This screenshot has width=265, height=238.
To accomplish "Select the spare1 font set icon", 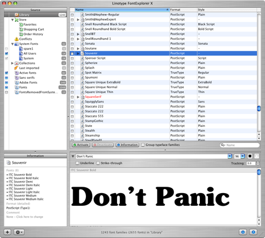I will [21, 48].
